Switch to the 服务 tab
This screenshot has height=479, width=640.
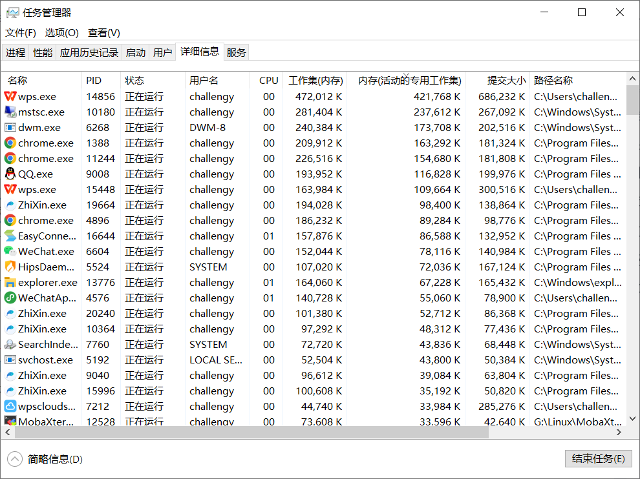point(237,52)
